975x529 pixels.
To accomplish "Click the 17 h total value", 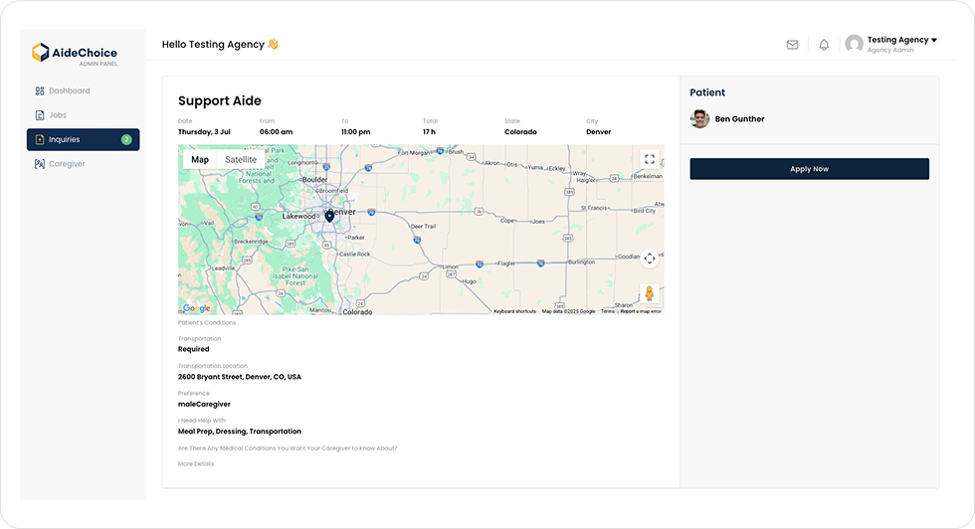I will (429, 132).
